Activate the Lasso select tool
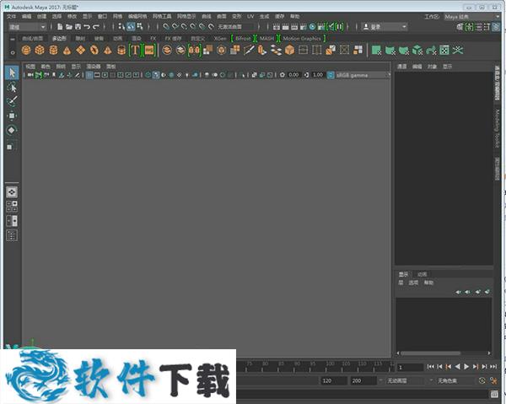 click(12, 87)
